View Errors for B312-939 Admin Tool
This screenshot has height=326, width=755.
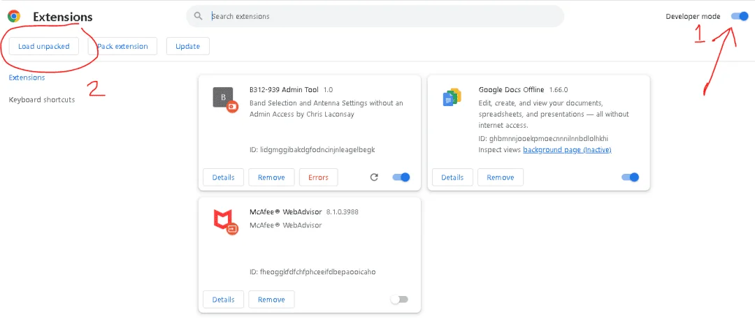click(x=318, y=177)
